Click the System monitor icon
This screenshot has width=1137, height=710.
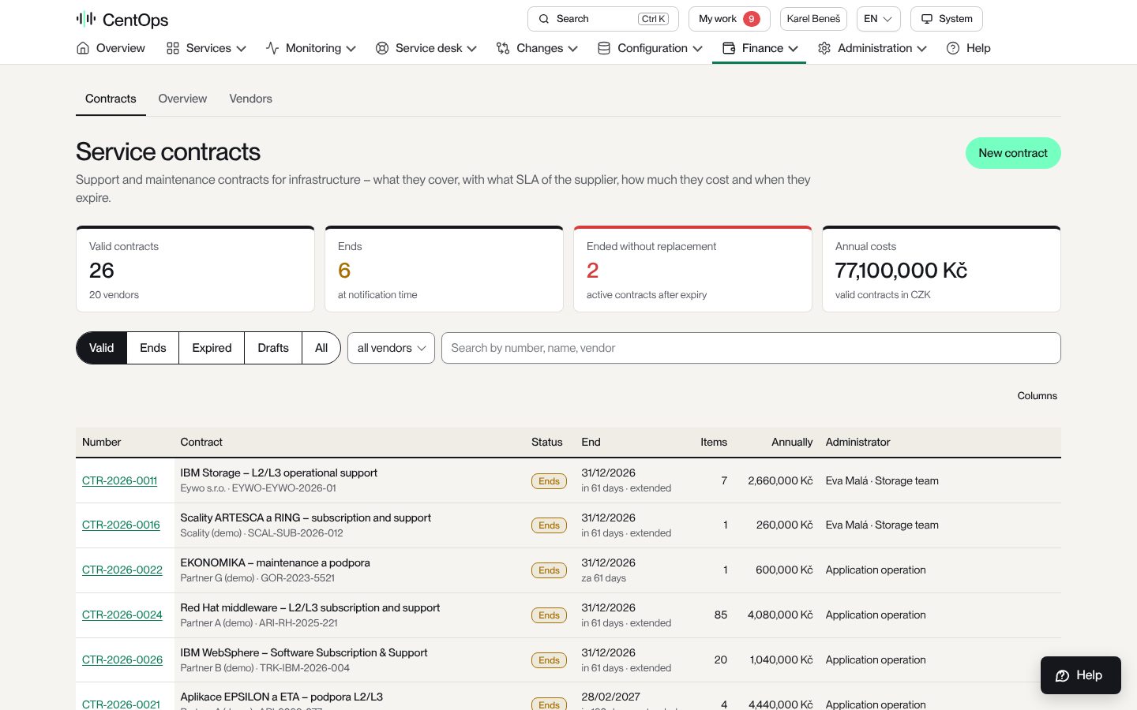(927, 19)
